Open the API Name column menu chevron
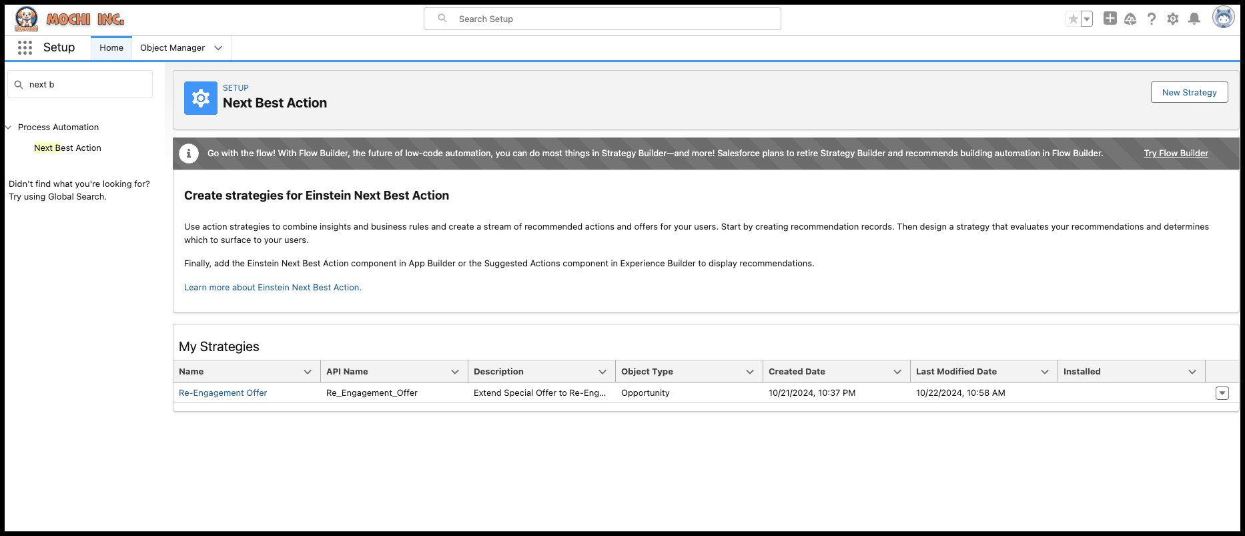Image resolution: width=1245 pixels, height=536 pixels. (x=455, y=372)
